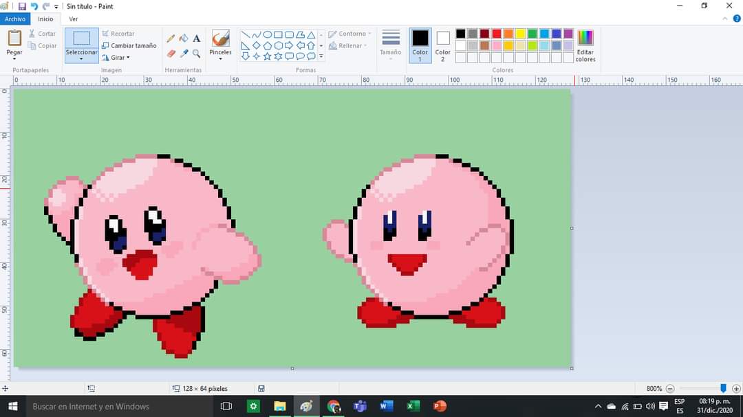Viewport: 743px width, 417px height.
Task: Open the Seleccionar options arrow
Action: point(81,59)
